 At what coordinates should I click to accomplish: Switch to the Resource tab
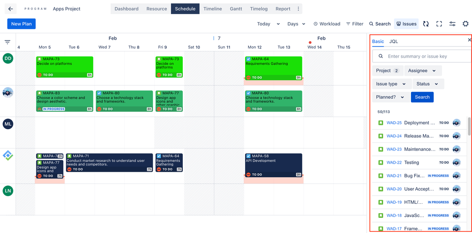(156, 8)
